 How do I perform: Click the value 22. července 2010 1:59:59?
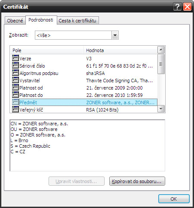(x=114, y=95)
